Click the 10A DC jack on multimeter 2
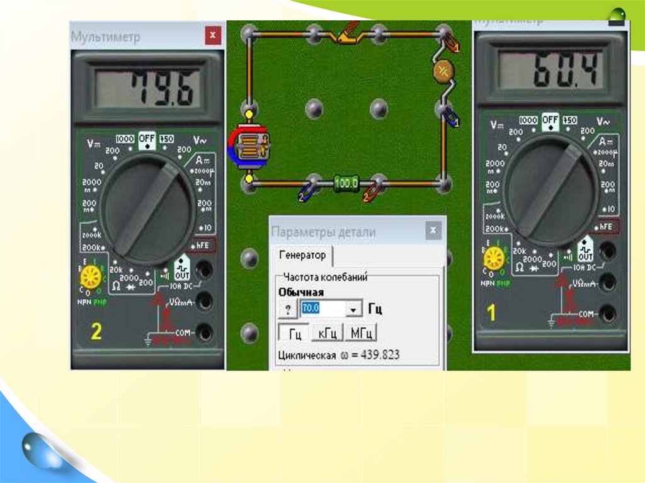 pyautogui.click(x=205, y=271)
